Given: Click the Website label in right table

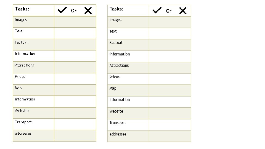Looking at the screenshot, I should [116, 111].
